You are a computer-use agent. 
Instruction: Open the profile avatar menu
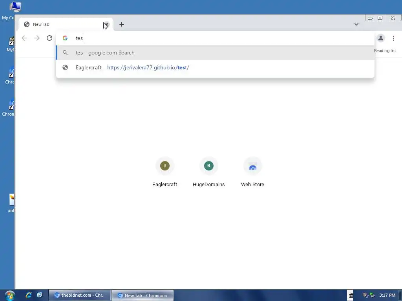tap(381, 38)
